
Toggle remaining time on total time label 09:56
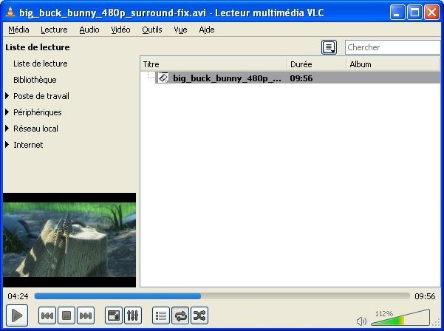point(425,296)
